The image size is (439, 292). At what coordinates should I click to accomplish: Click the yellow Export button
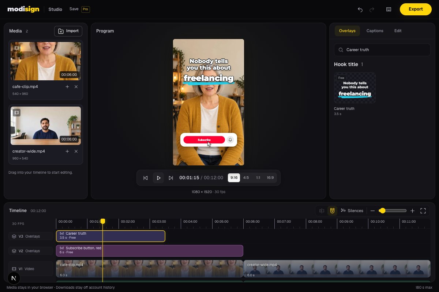[x=416, y=9]
